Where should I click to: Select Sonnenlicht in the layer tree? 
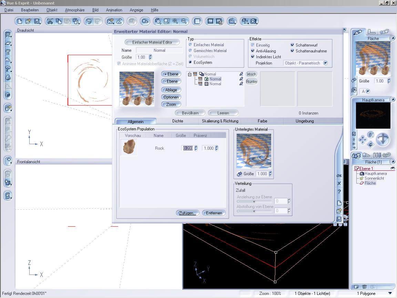point(374,178)
